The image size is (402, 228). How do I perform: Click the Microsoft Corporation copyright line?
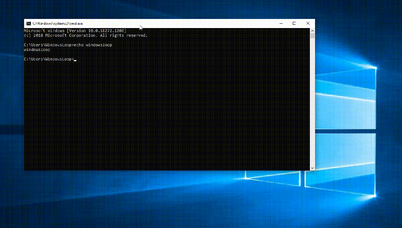(x=86, y=36)
